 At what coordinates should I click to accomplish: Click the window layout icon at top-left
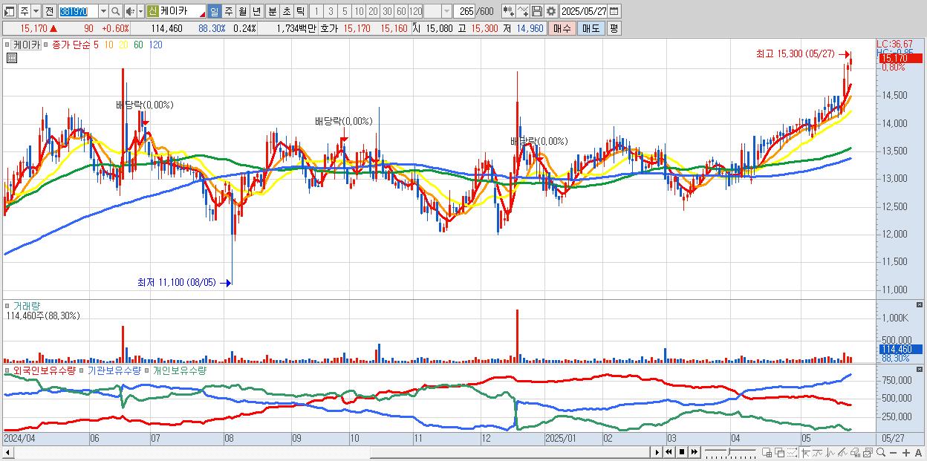tap(10, 11)
